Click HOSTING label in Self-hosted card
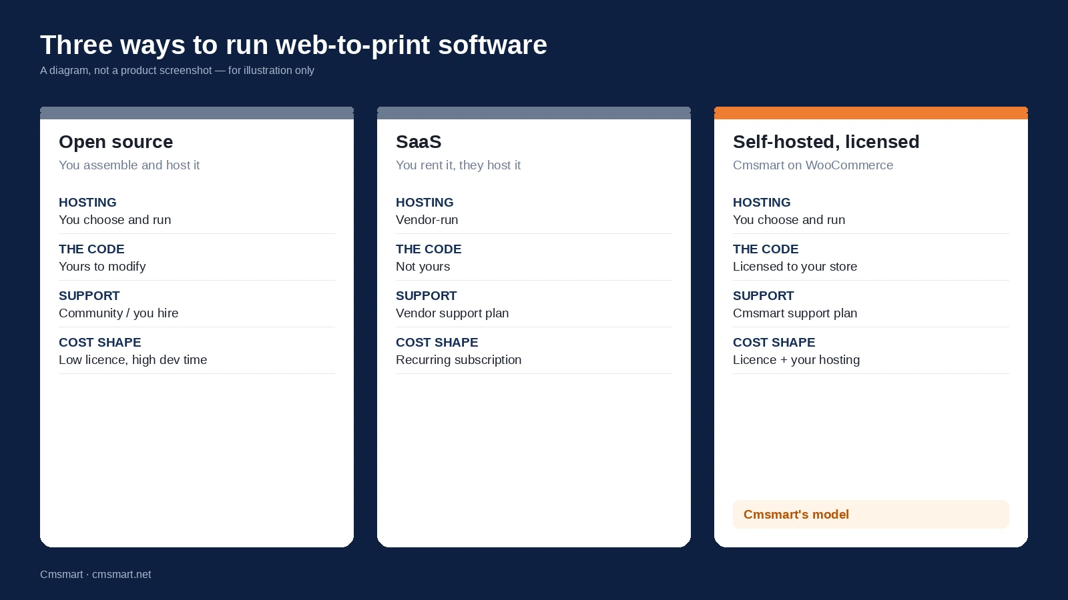The height and width of the screenshot is (600, 1068). (x=762, y=203)
